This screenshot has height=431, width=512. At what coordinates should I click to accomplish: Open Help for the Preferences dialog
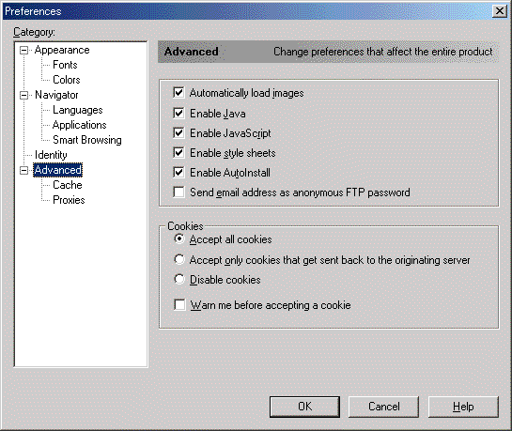click(x=463, y=407)
